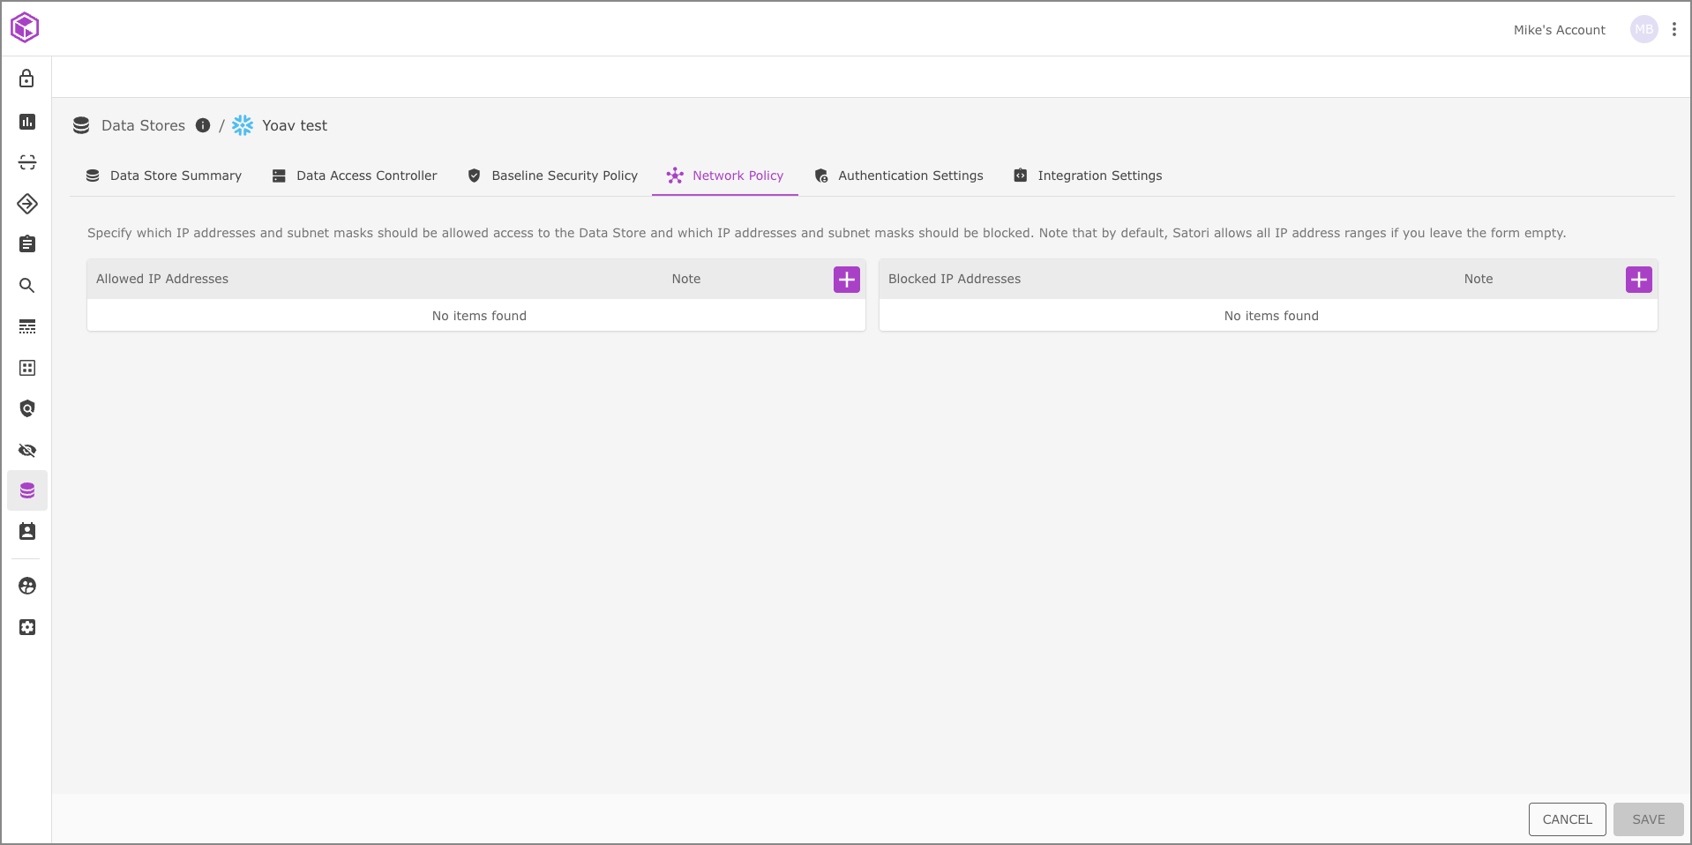The width and height of the screenshot is (1692, 845).
Task: Add a new blocked IP address
Action: (x=1638, y=280)
